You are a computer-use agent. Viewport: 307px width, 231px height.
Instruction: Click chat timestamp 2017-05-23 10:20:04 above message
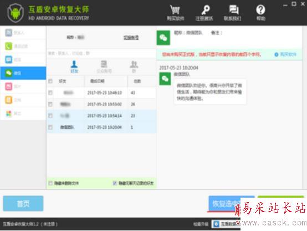click(x=178, y=68)
